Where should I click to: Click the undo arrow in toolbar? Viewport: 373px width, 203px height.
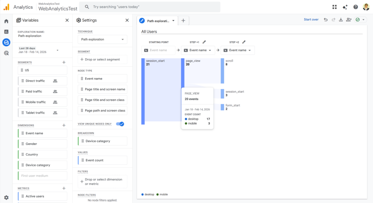(x=326, y=20)
